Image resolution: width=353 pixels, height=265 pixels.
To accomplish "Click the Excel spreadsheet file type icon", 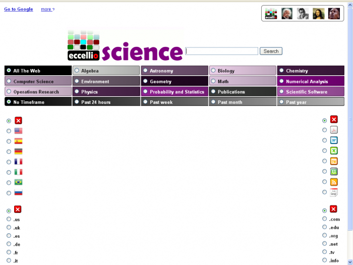I will pyautogui.click(x=334, y=151).
